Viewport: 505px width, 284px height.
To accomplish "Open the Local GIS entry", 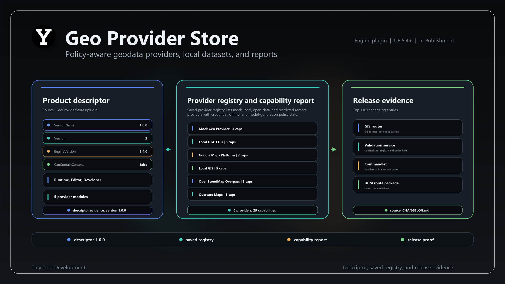I will (252, 168).
